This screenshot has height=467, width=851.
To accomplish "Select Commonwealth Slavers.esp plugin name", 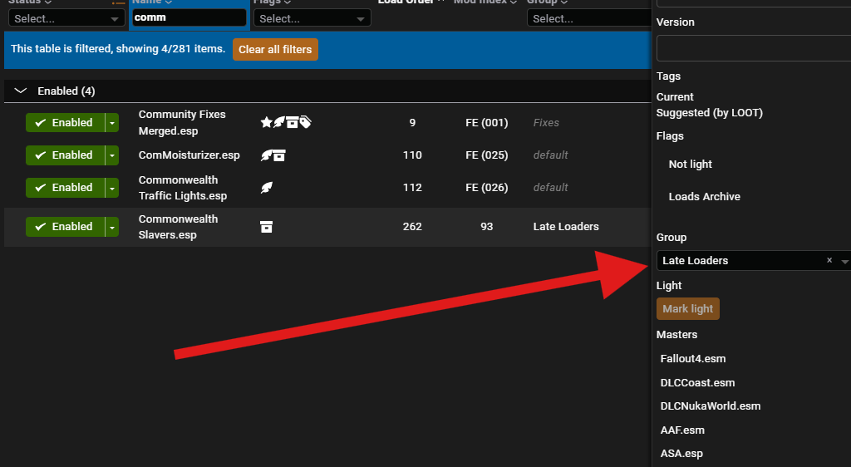I will pos(178,227).
